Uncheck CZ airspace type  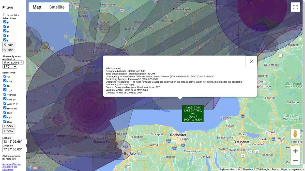click(x=5, y=85)
